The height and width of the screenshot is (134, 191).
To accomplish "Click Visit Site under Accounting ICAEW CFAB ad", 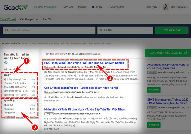I will pos(153,90).
